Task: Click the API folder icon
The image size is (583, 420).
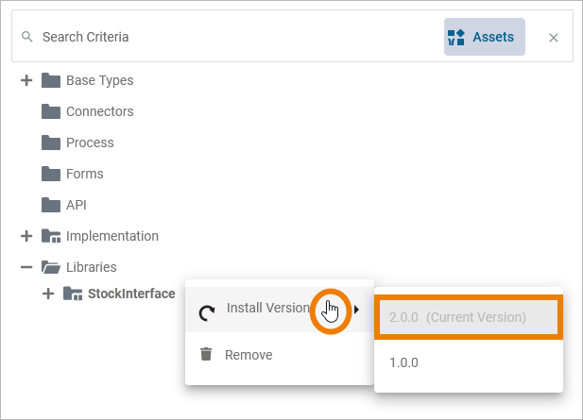Action: 51,206
